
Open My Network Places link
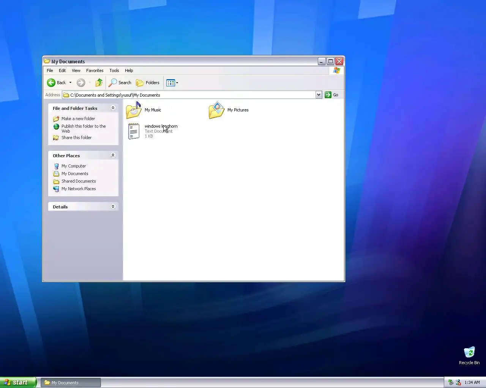[x=79, y=189]
